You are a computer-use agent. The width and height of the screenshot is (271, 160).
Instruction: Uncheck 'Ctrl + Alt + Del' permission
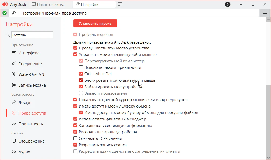[x=81, y=74]
